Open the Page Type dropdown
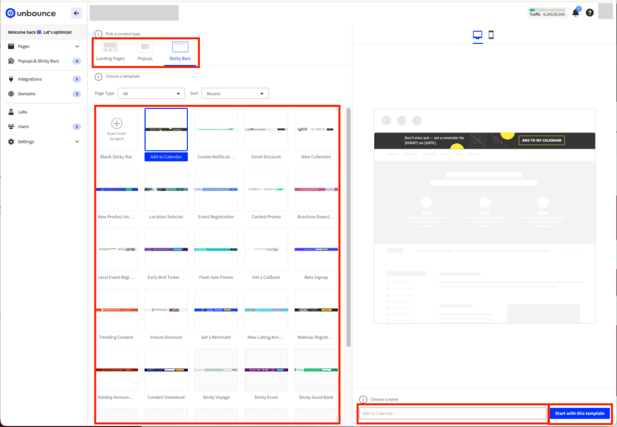This screenshot has width=617, height=427. point(151,93)
